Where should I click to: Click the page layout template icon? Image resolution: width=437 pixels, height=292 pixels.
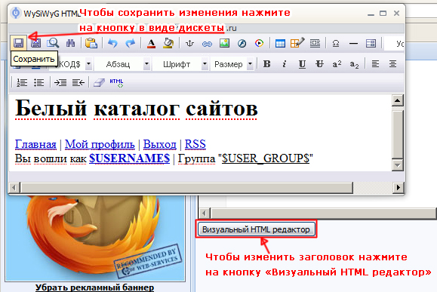tap(371, 43)
